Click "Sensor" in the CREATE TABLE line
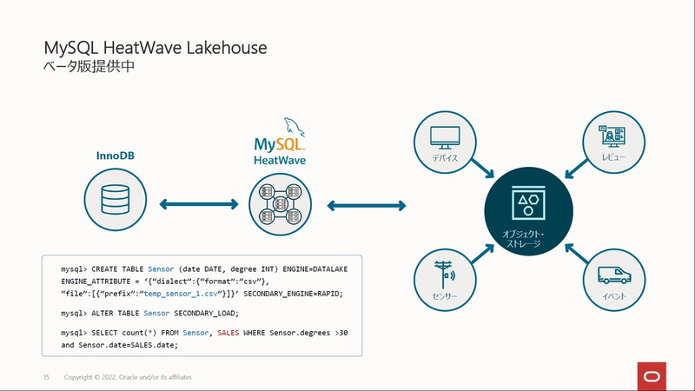The image size is (695, 391). 161,269
